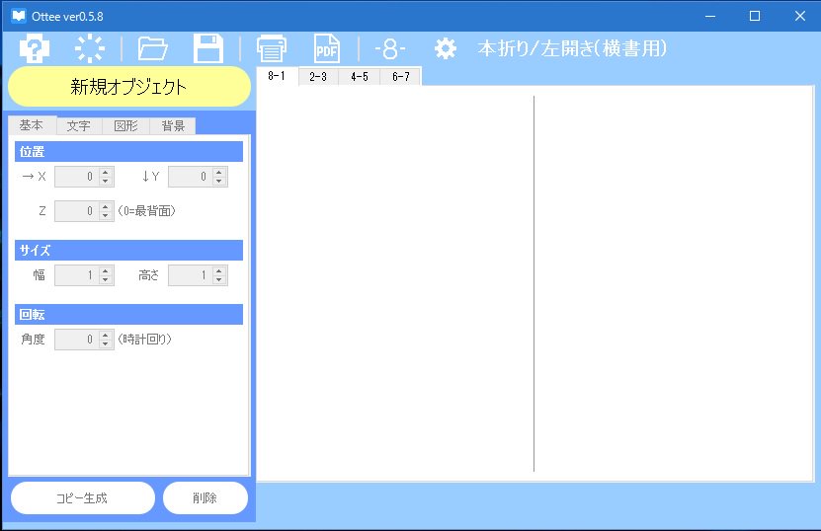Click the 削除 button
The height and width of the screenshot is (531, 821).
pos(205,498)
